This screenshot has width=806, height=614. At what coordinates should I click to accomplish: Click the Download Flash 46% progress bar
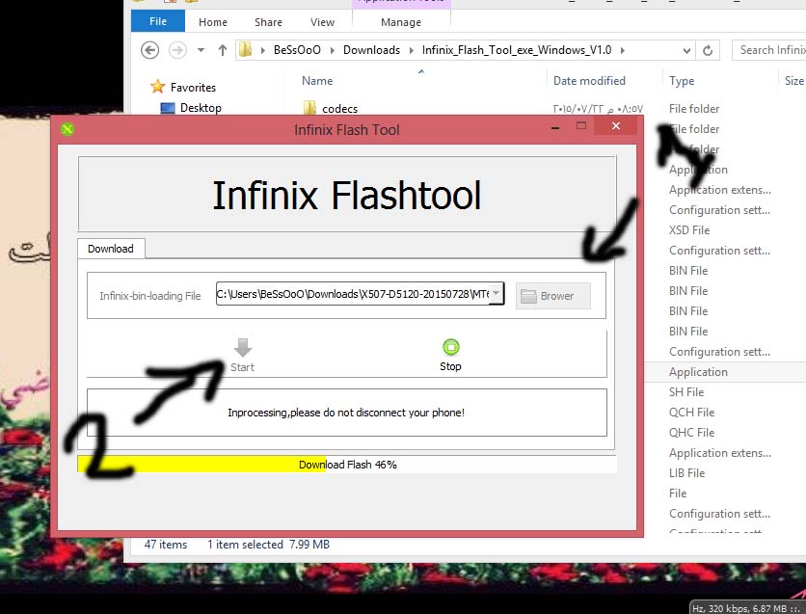346,465
